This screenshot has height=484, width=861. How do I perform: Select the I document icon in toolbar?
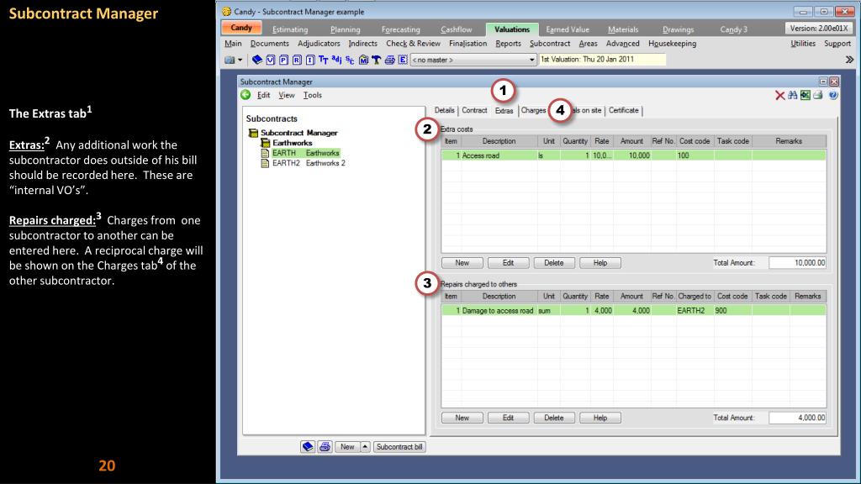click(x=309, y=60)
